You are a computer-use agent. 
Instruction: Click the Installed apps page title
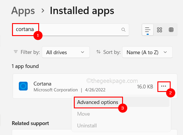pyautogui.click(x=82, y=11)
